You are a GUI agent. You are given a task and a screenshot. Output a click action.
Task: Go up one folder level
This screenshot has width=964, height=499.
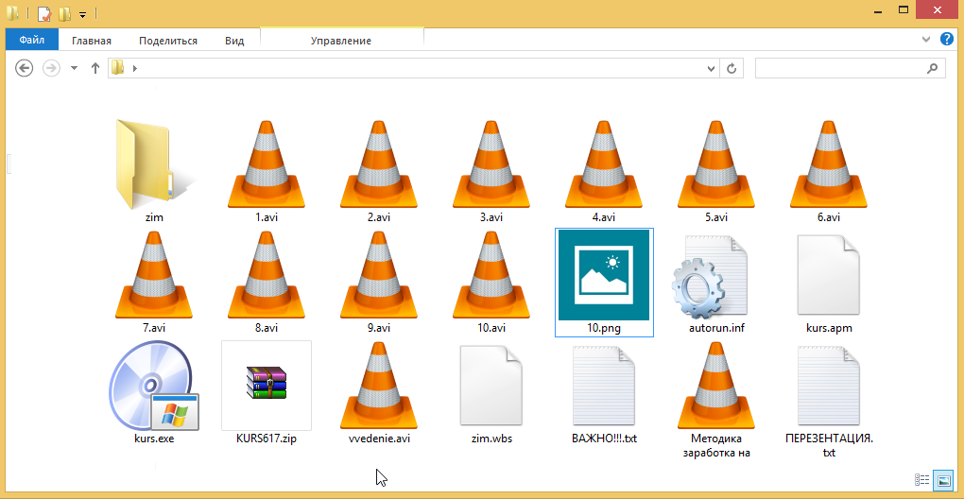click(95, 69)
